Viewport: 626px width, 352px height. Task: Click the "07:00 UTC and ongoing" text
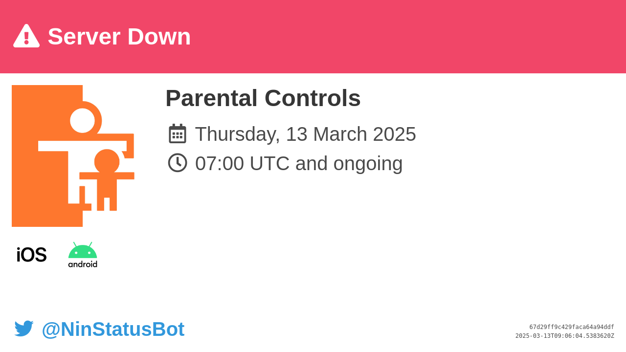tap(299, 163)
